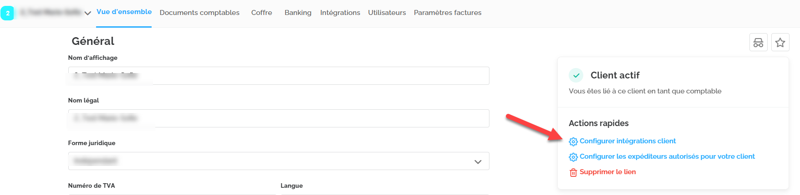Focus the Nom légal text field

pyautogui.click(x=279, y=118)
